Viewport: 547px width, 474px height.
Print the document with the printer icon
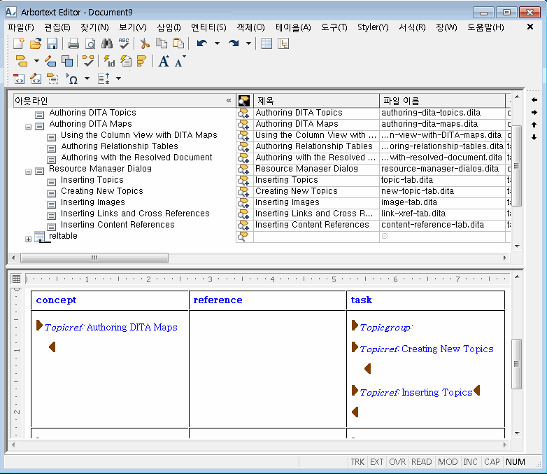[x=73, y=43]
